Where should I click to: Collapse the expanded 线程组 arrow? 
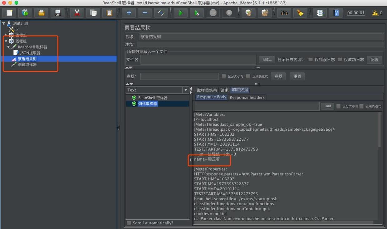pos(6,41)
